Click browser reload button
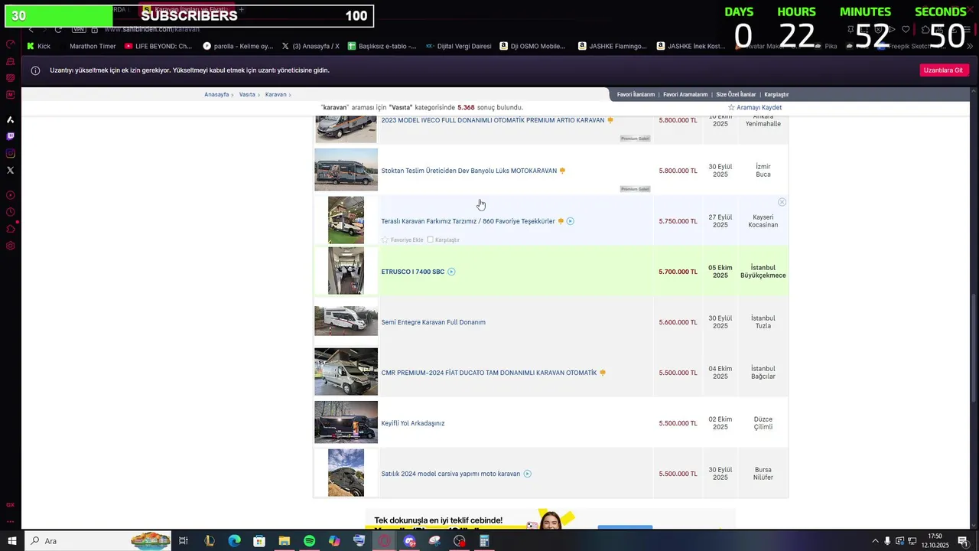Image resolution: width=979 pixels, height=551 pixels. (x=58, y=29)
